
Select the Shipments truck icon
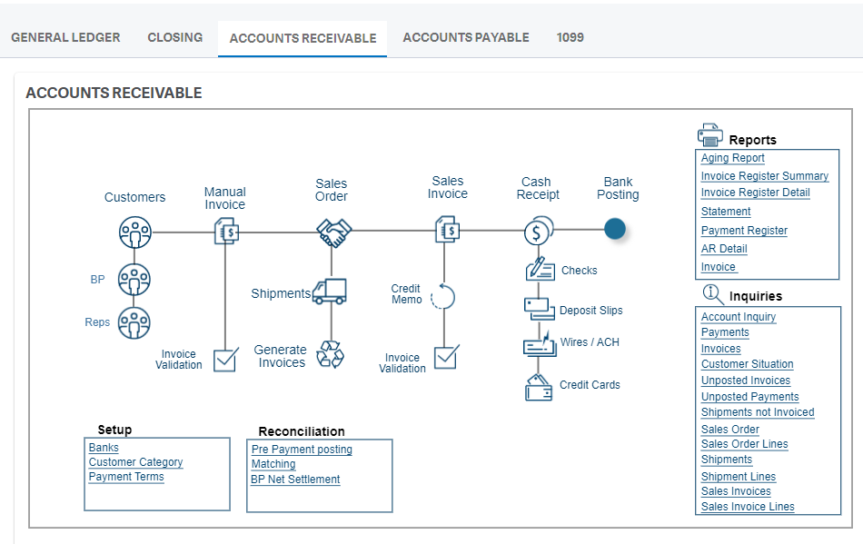click(x=329, y=292)
